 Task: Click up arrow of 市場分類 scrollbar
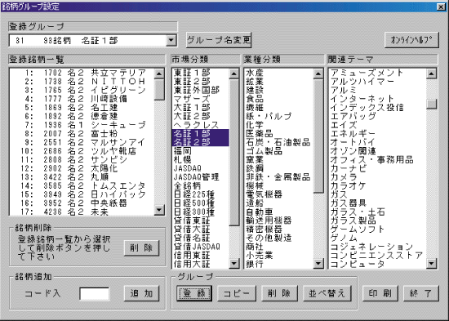[x=234, y=74]
